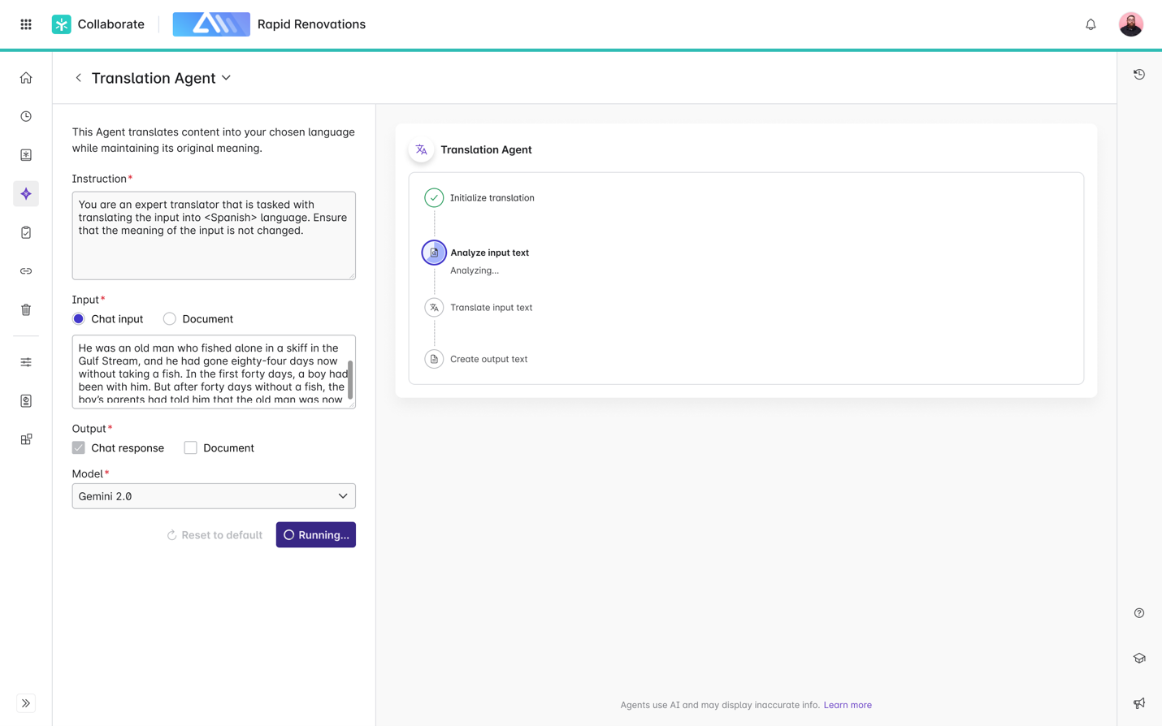
Task: Open the links icon in sidebar
Action: (x=26, y=271)
